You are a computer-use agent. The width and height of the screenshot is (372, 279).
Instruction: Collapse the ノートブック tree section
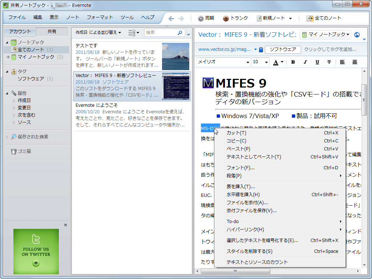click(x=7, y=43)
